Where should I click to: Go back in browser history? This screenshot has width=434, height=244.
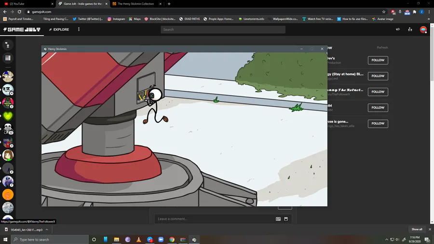pos(5,12)
